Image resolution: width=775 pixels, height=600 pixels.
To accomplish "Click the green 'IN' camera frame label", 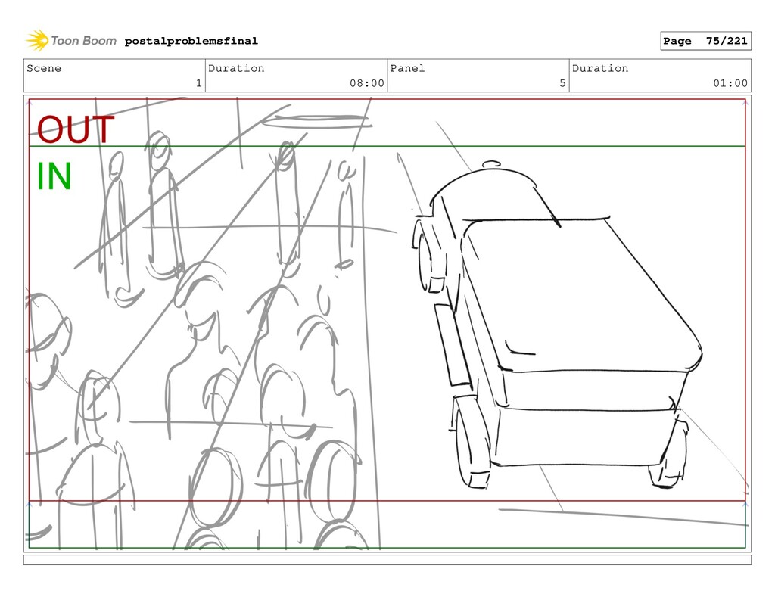I will pos(54,176).
